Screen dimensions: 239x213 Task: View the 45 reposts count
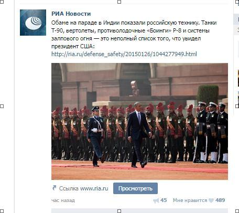164,200
